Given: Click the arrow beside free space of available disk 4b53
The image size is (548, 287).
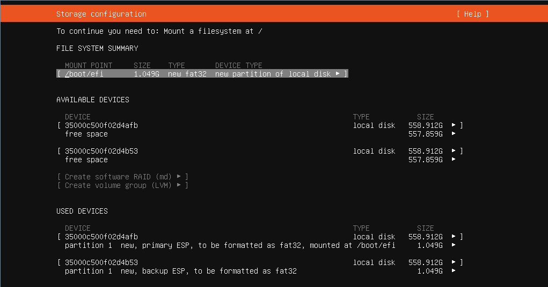Looking at the screenshot, I should (x=454, y=160).
